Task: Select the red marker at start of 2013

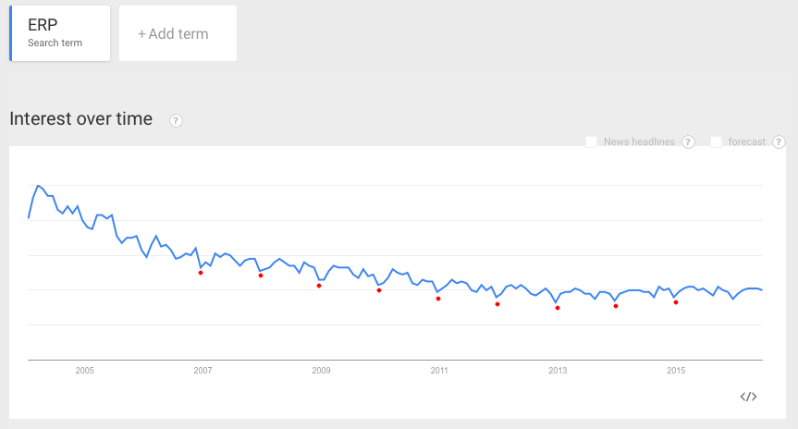Action: pos(558,308)
